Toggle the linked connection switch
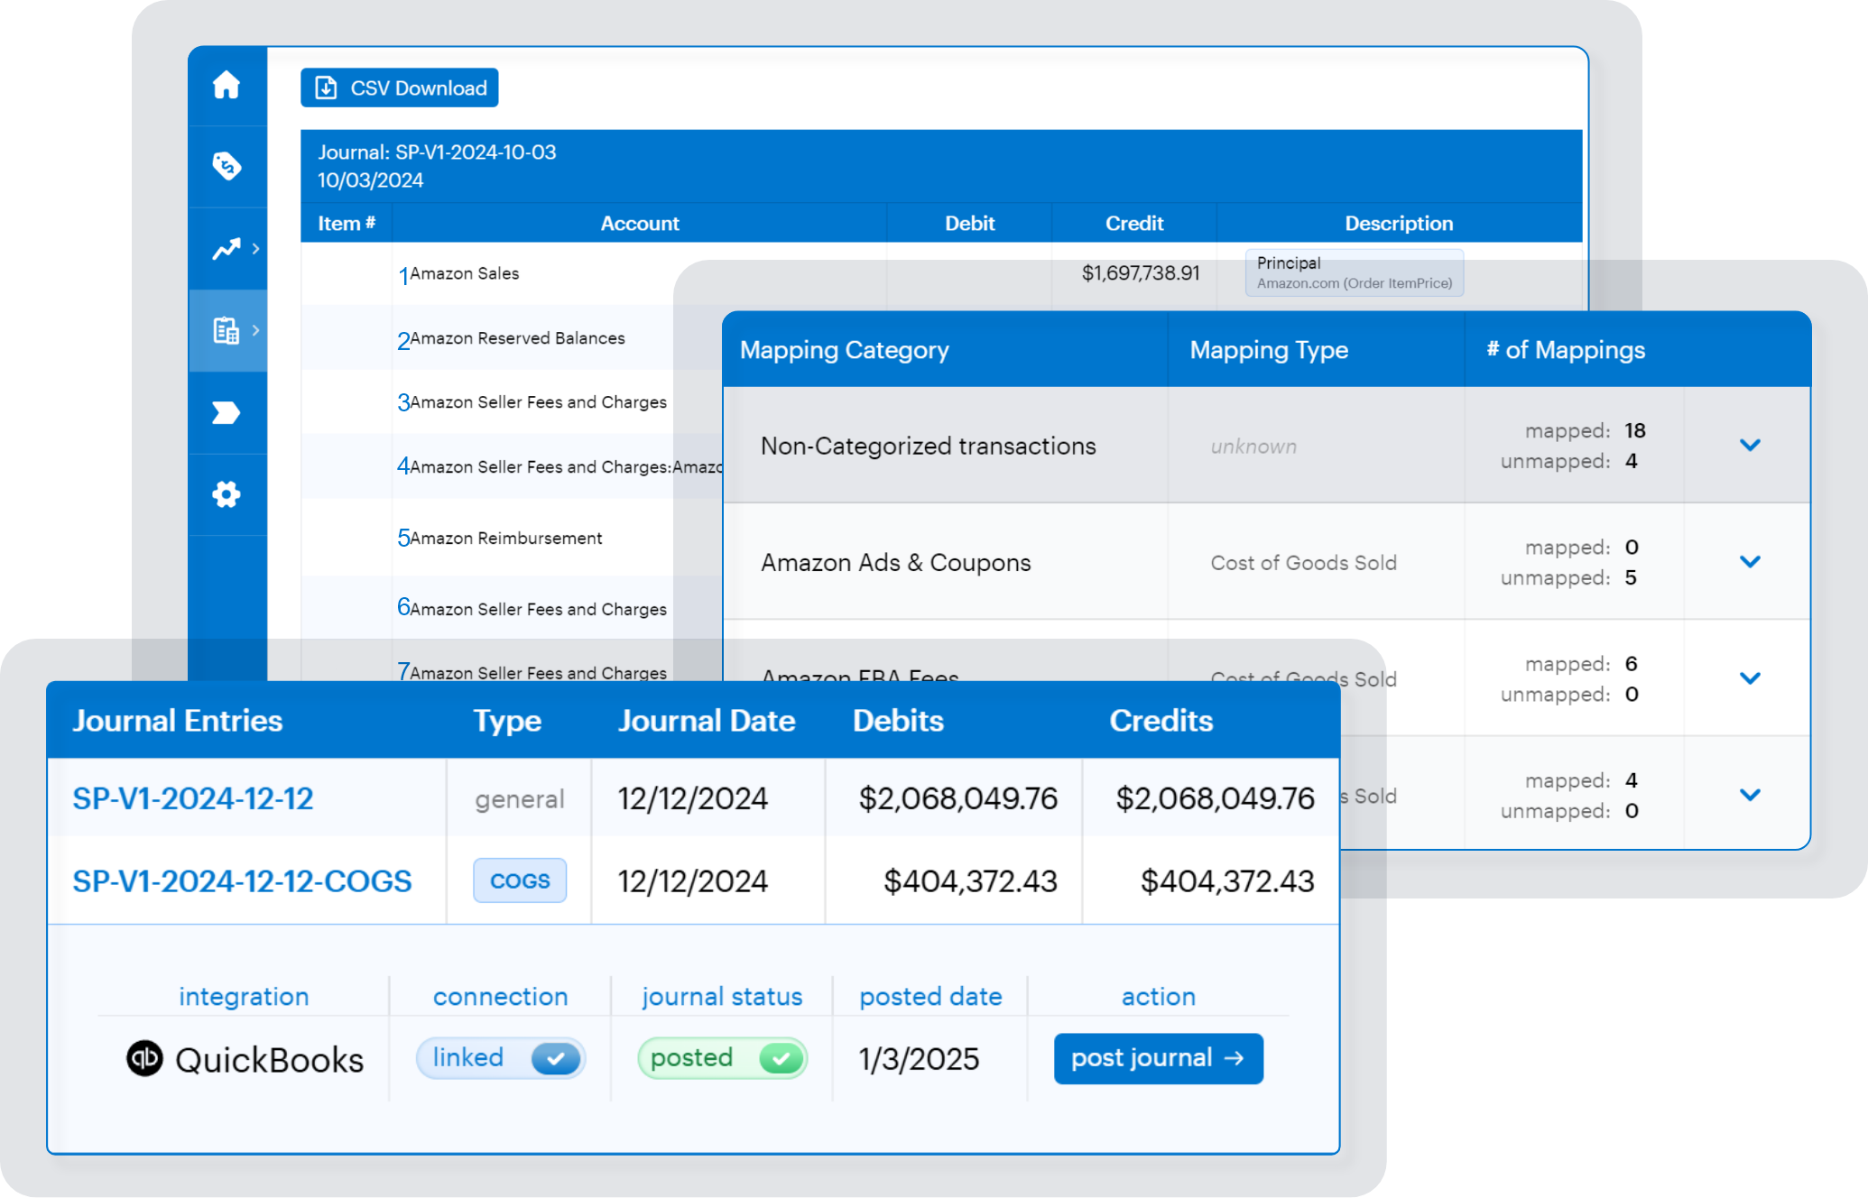Screen dimensions: 1868x1198 pos(501,1058)
